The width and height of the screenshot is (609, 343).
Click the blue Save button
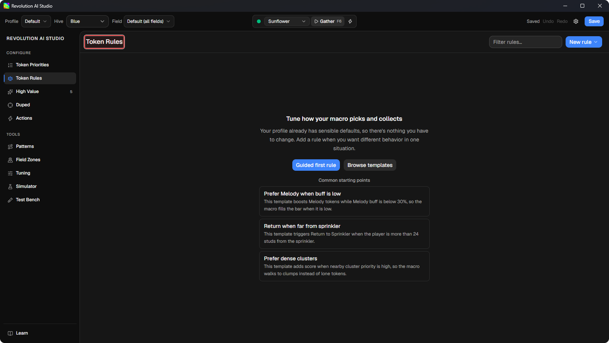pyautogui.click(x=594, y=21)
